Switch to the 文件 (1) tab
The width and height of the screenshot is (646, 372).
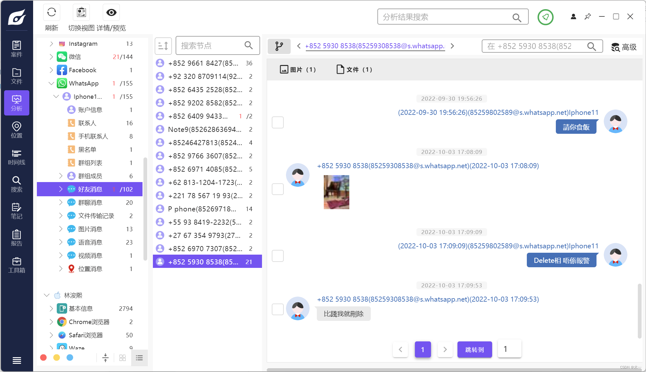[354, 69]
